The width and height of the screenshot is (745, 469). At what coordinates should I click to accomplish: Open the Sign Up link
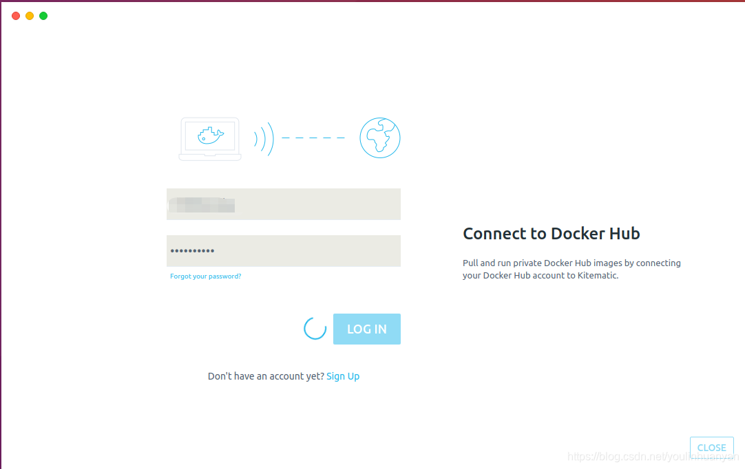(x=343, y=376)
